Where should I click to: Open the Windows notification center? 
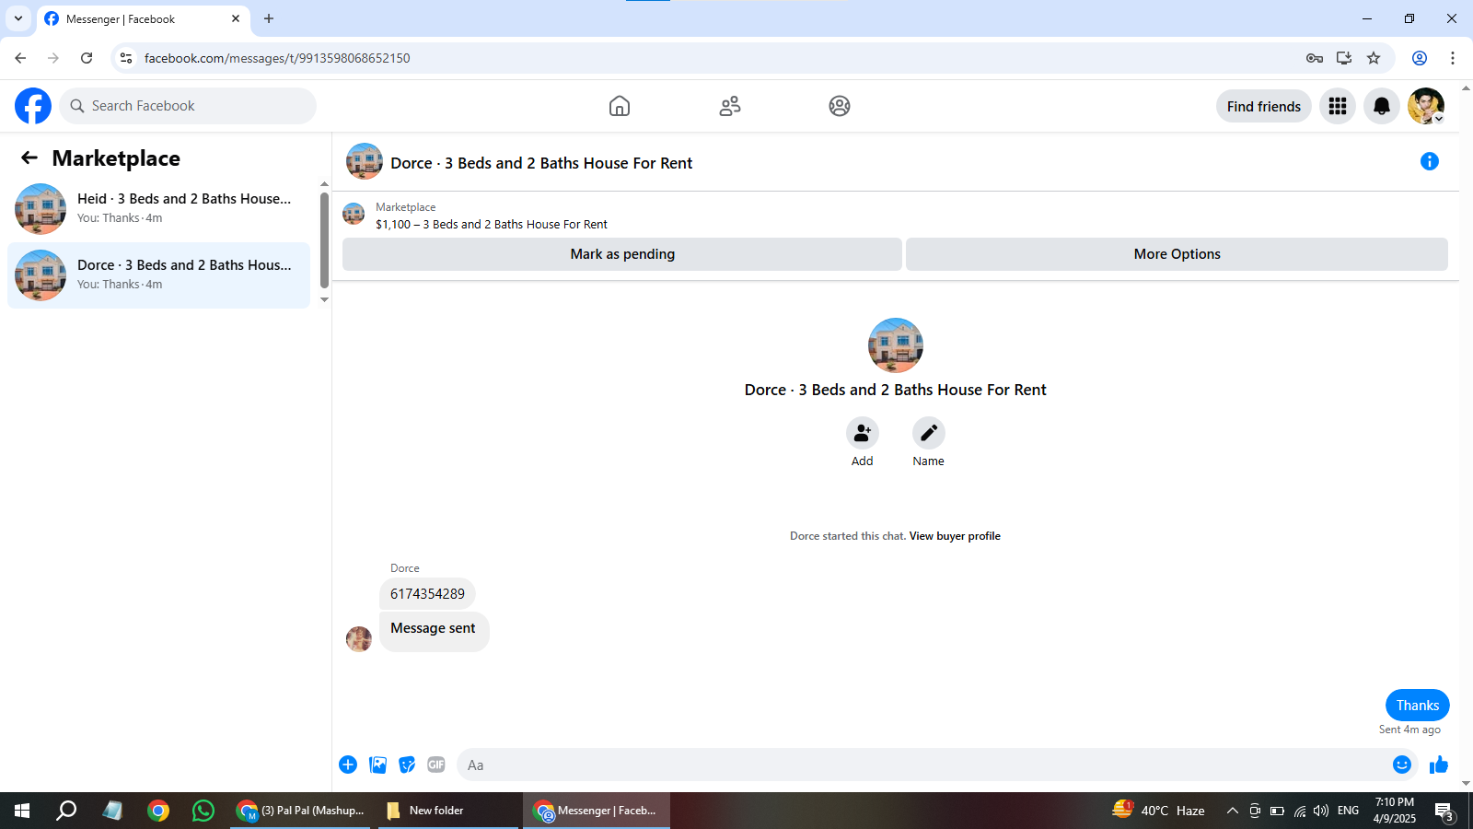coord(1445,811)
